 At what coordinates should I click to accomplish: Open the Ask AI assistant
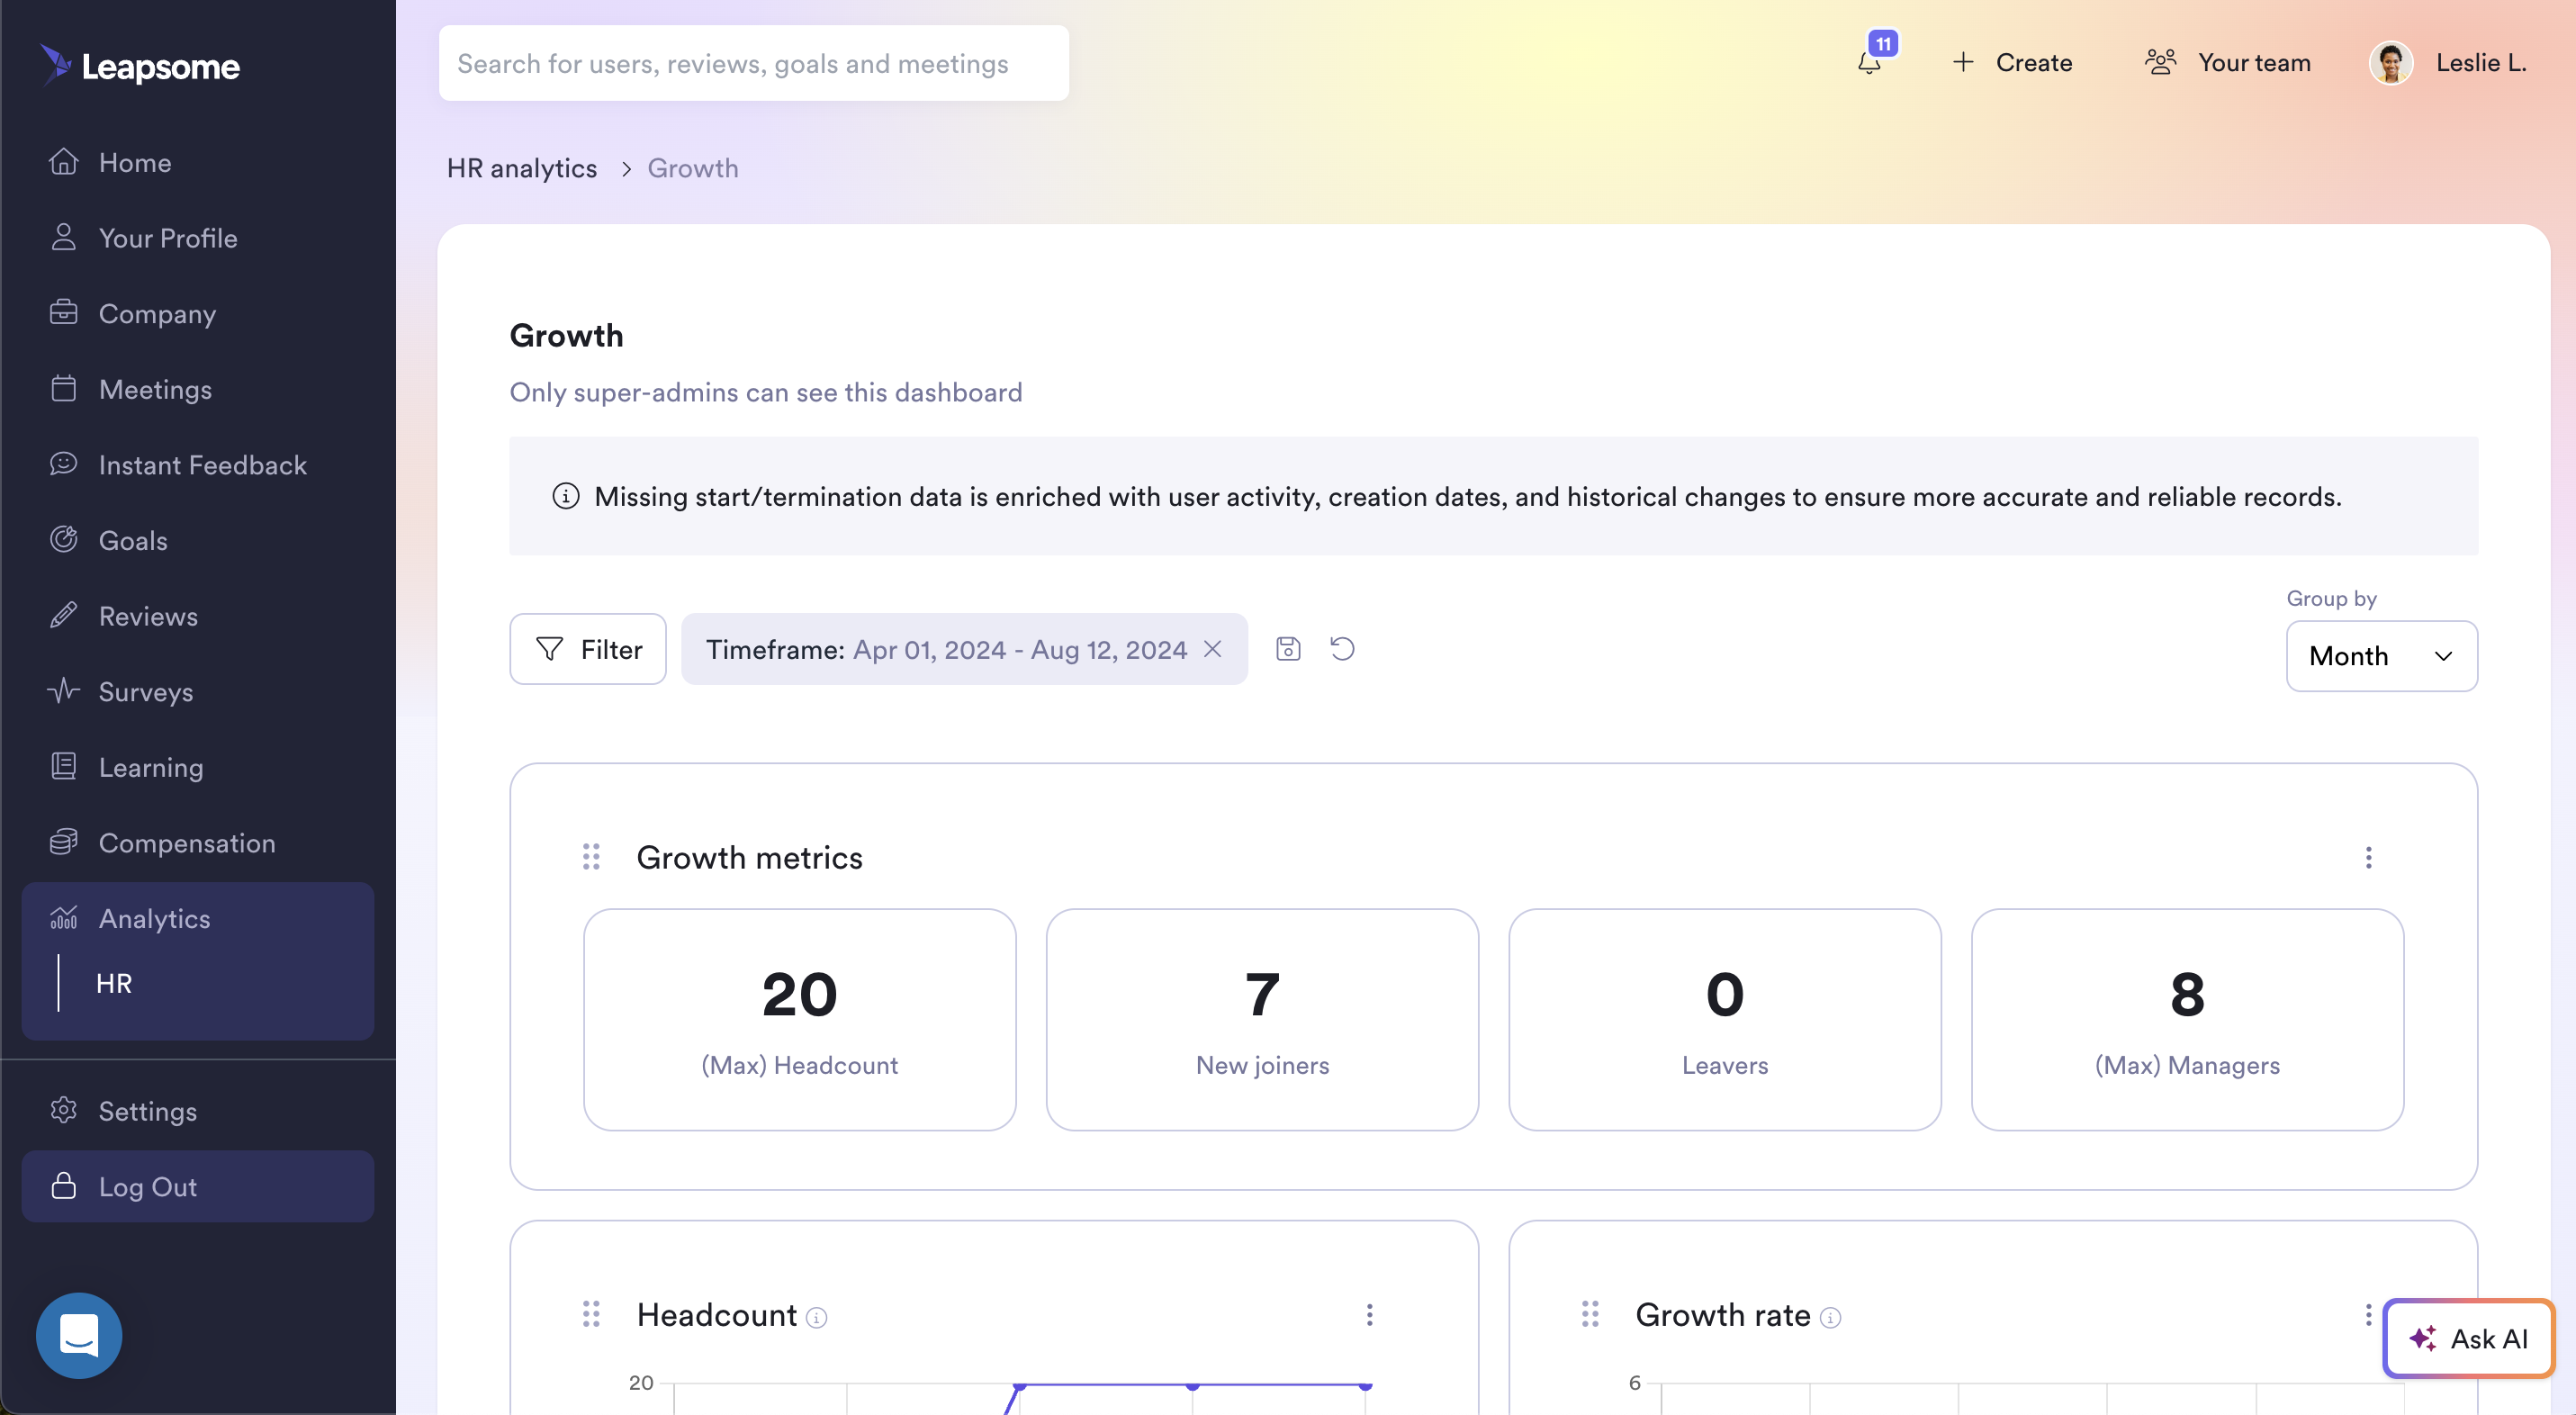(x=2468, y=1338)
